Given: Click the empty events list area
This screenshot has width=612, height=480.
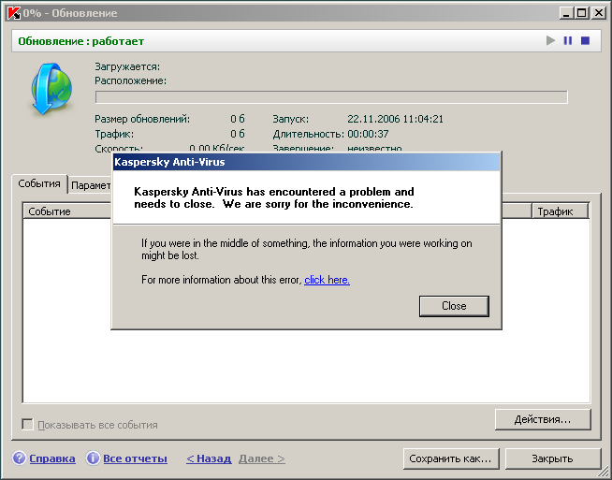Looking at the screenshot, I should [x=306, y=365].
